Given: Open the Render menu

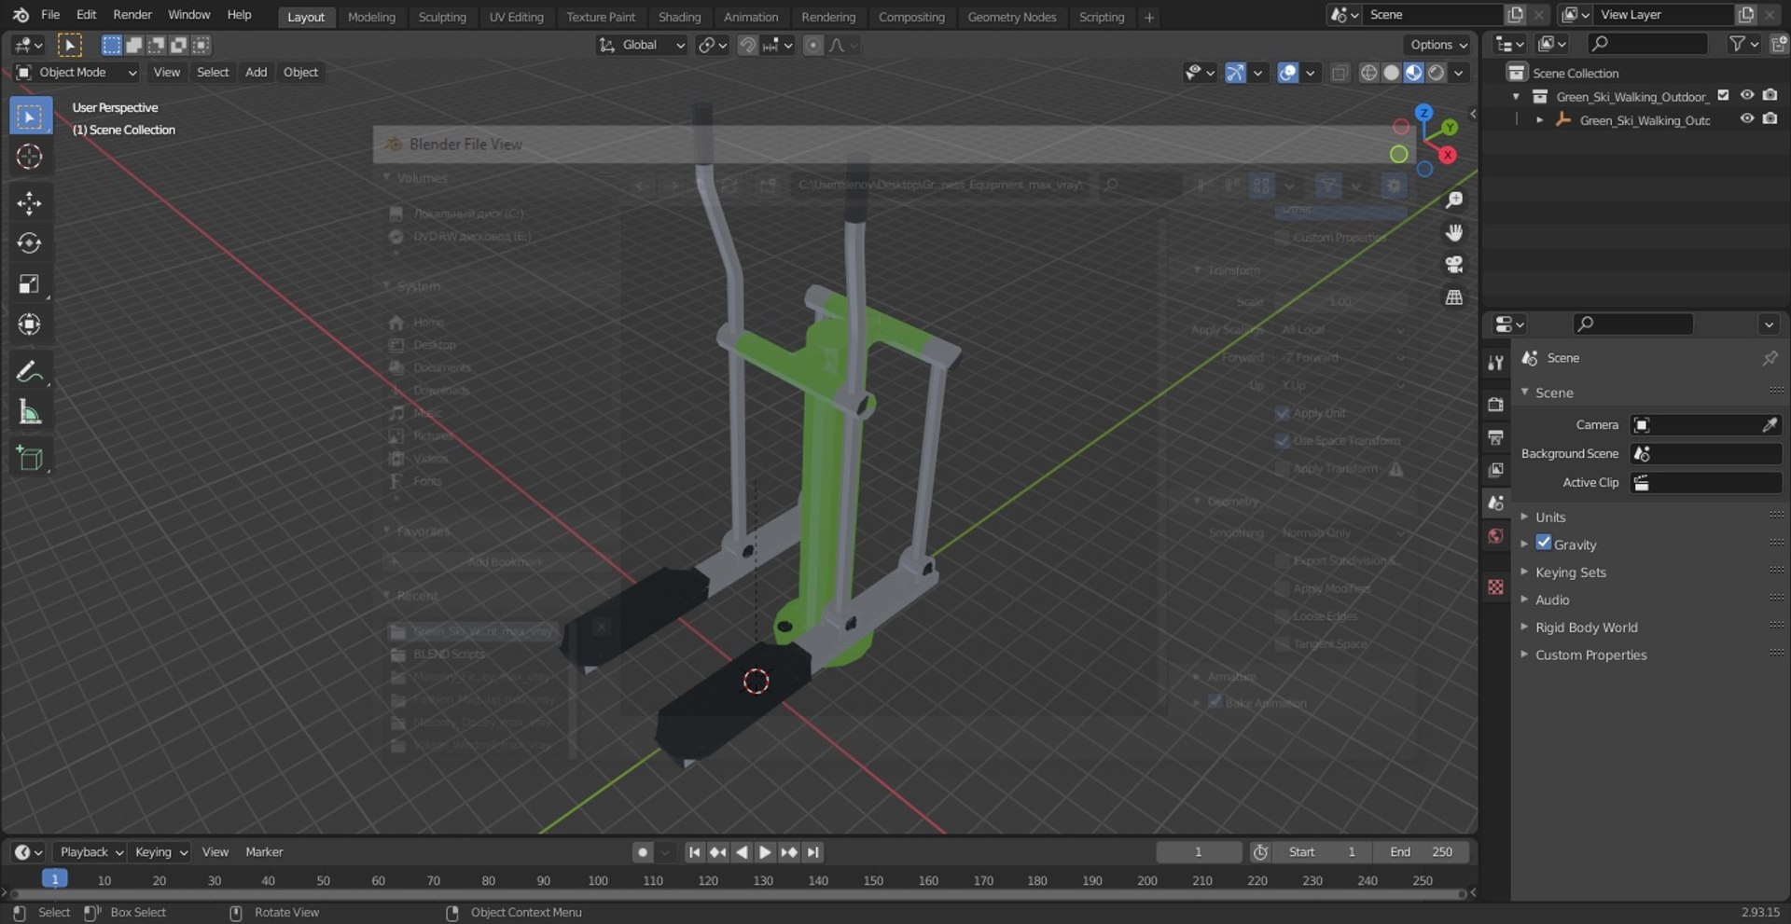Looking at the screenshot, I should tap(132, 15).
